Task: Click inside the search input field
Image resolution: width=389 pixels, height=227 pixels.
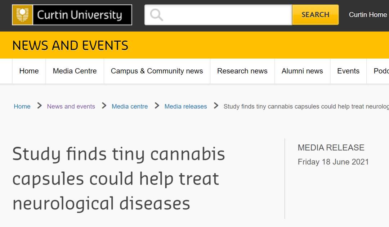Action: (223, 15)
